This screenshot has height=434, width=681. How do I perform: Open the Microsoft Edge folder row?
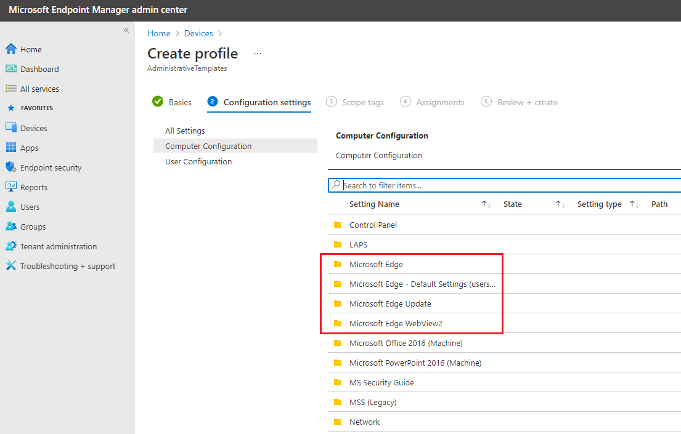(x=504, y=264)
